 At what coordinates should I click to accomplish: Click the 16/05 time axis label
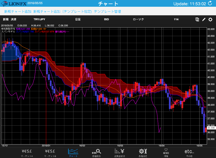[x=200, y=146]
